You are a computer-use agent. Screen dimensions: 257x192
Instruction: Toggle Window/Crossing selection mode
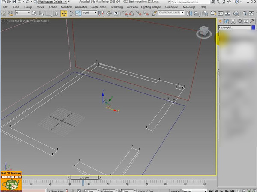[x=56, y=13]
